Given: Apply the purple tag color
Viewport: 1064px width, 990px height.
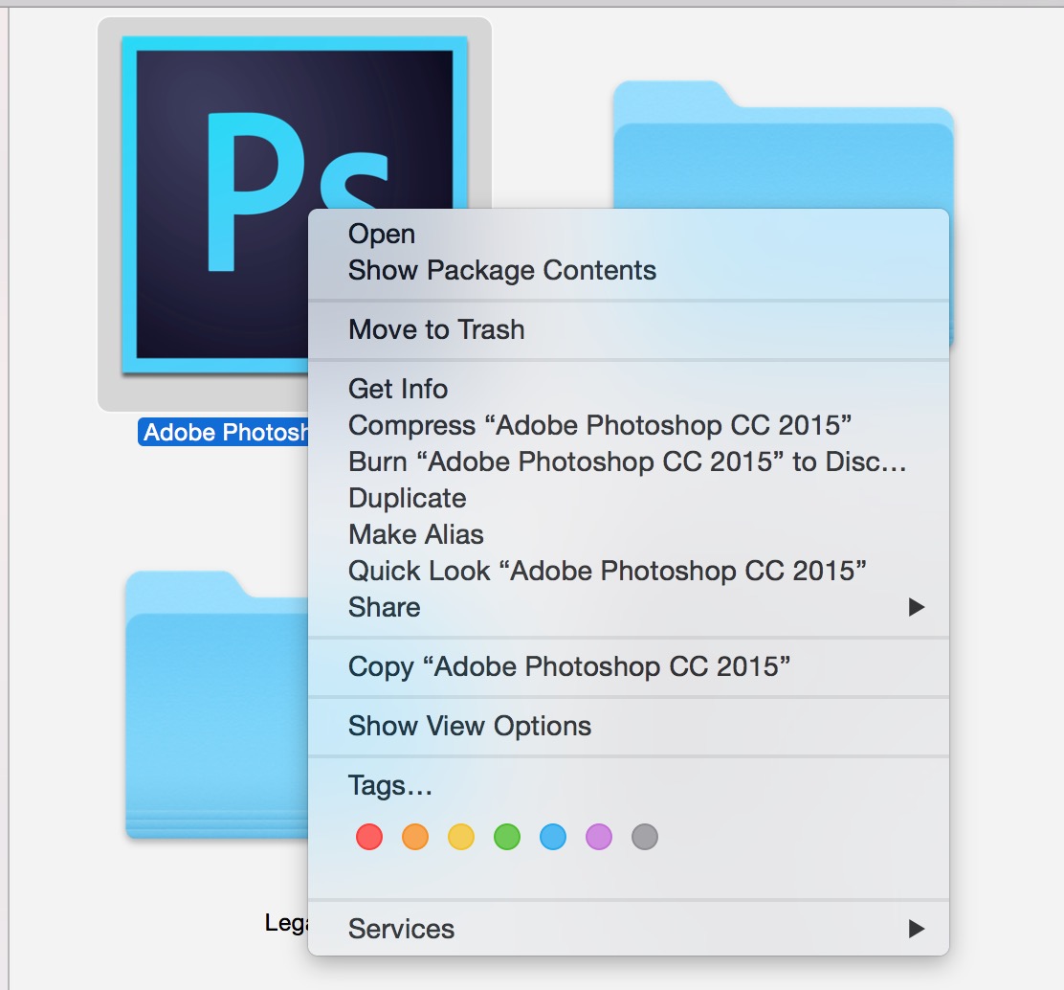Looking at the screenshot, I should point(599,837).
